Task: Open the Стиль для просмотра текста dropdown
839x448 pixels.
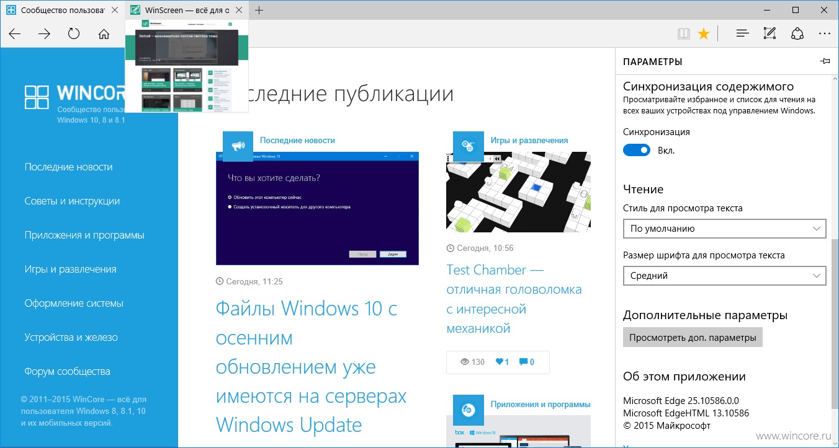Action: click(724, 229)
